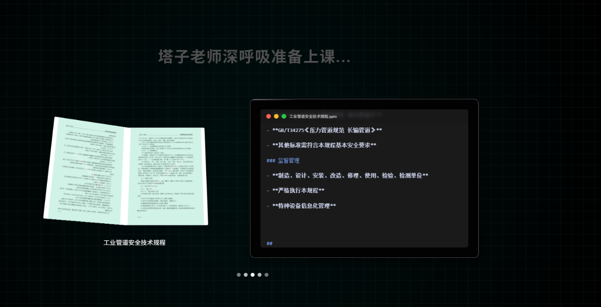
Task: Select the second carousel dot
Action: click(x=246, y=274)
